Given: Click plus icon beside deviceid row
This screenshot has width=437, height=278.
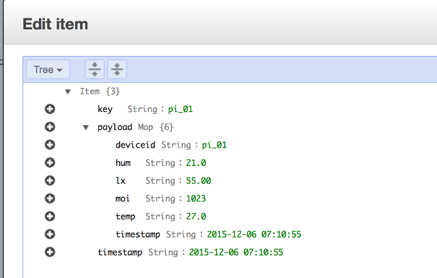Looking at the screenshot, I should click(49, 145).
